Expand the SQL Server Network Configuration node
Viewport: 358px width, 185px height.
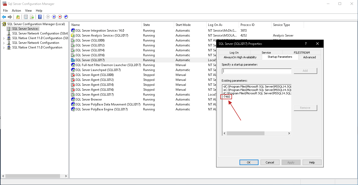click(x=4, y=43)
